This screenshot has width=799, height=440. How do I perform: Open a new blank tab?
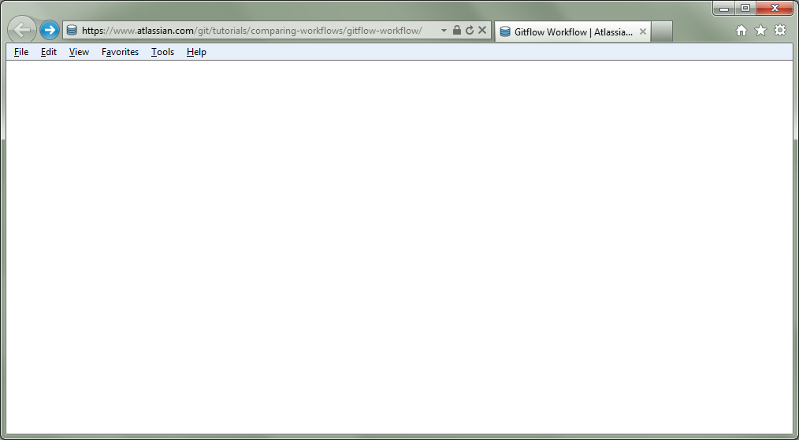click(661, 32)
